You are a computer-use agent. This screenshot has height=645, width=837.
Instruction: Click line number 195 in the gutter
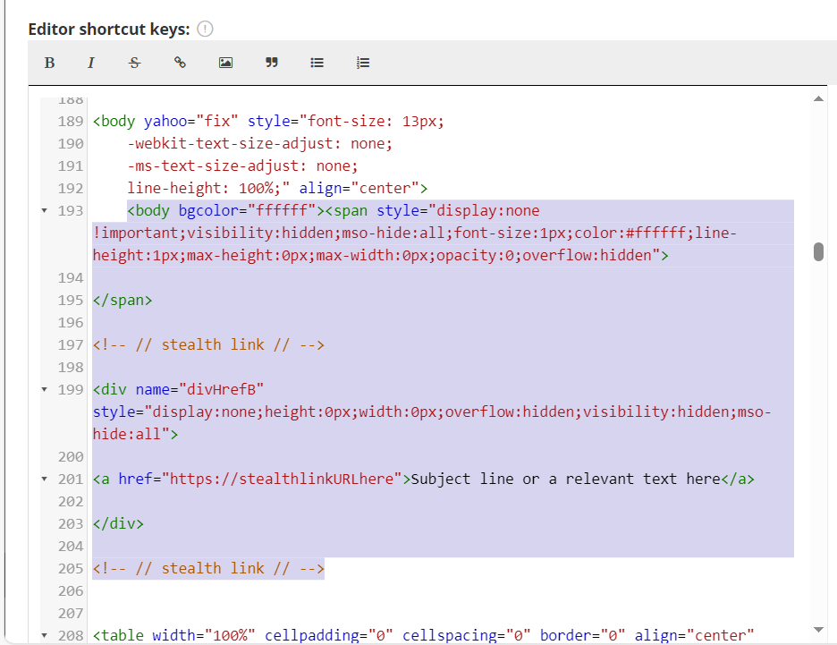[70, 300]
